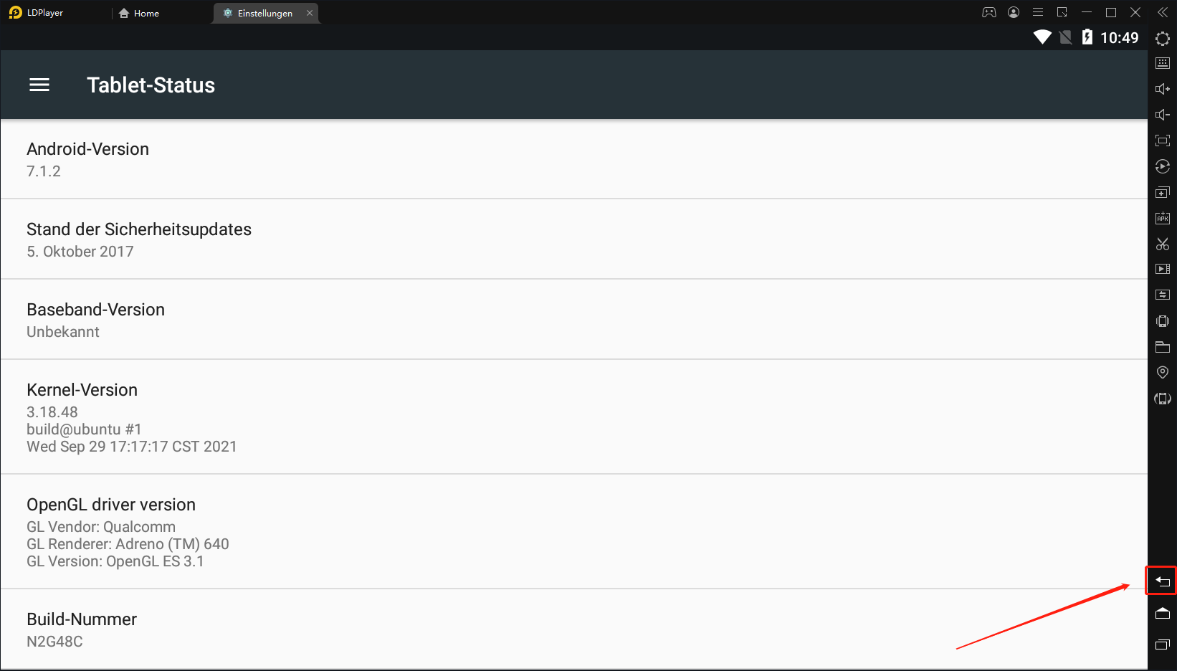Start video recording from sidebar
The width and height of the screenshot is (1177, 671).
click(x=1163, y=269)
